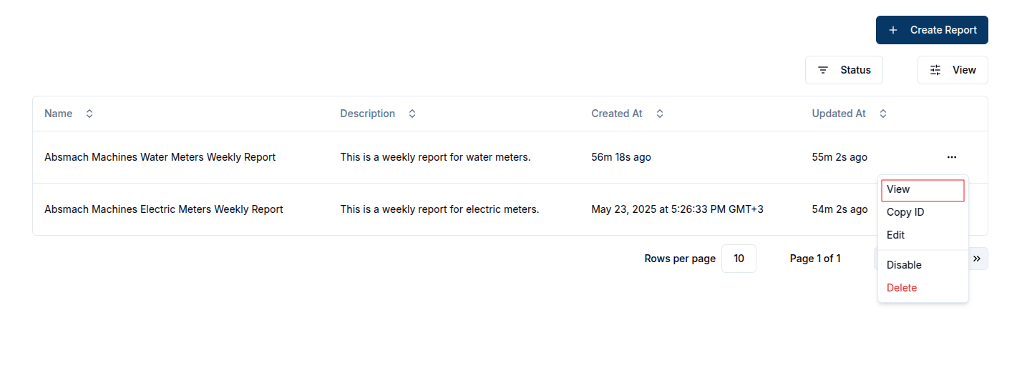Sort by Description column arrows icon
1022x365 pixels.
tap(412, 114)
